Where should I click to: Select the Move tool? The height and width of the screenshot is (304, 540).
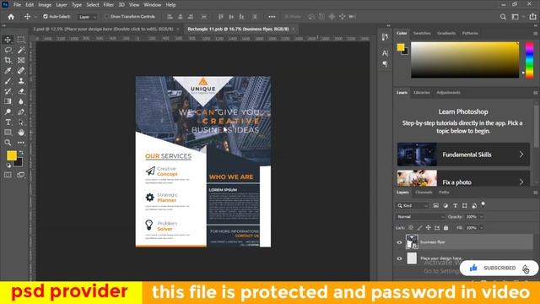point(8,40)
